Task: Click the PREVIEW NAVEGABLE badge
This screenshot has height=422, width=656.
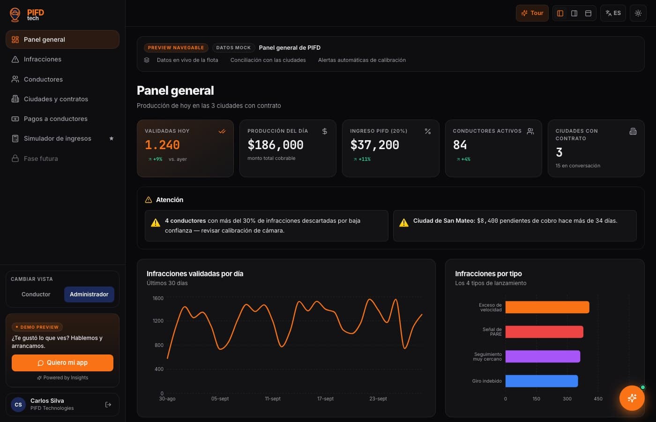Action: point(176,47)
